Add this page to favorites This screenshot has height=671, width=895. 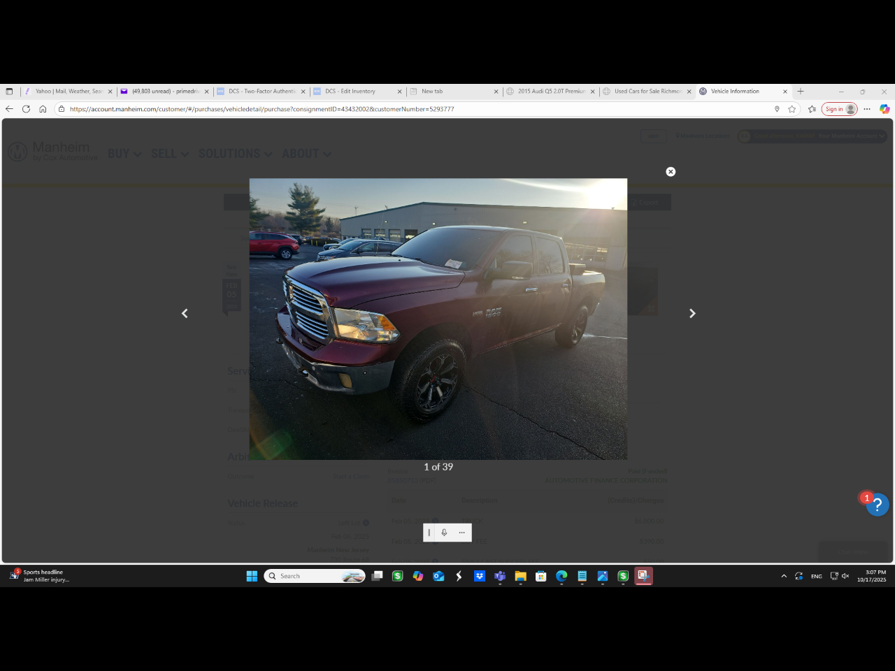pos(792,109)
